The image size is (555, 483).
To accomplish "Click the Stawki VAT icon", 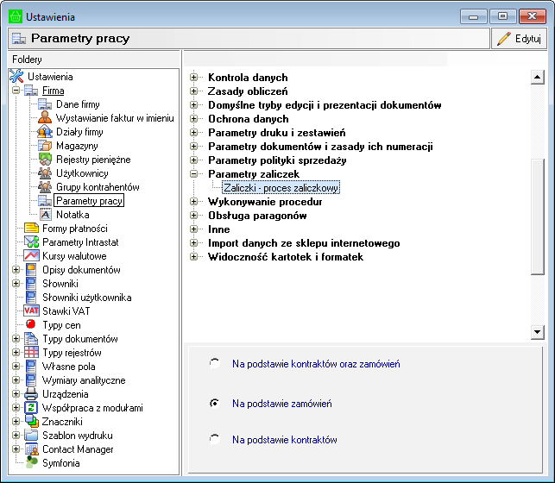I will coord(30,311).
